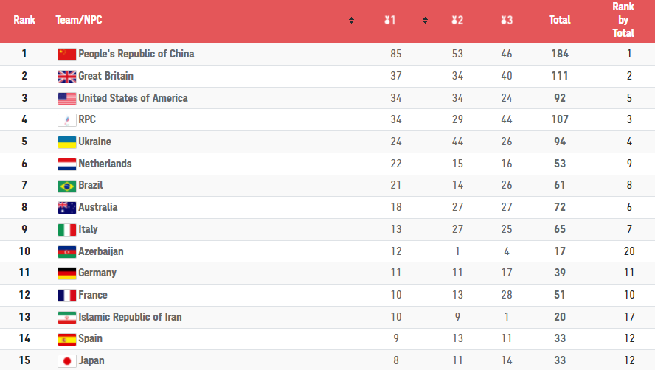Click Australia's total medal count 72
The width and height of the screenshot is (655, 370).
[x=560, y=207]
